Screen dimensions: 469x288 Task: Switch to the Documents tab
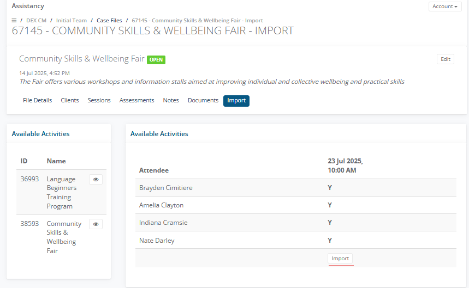pos(203,101)
